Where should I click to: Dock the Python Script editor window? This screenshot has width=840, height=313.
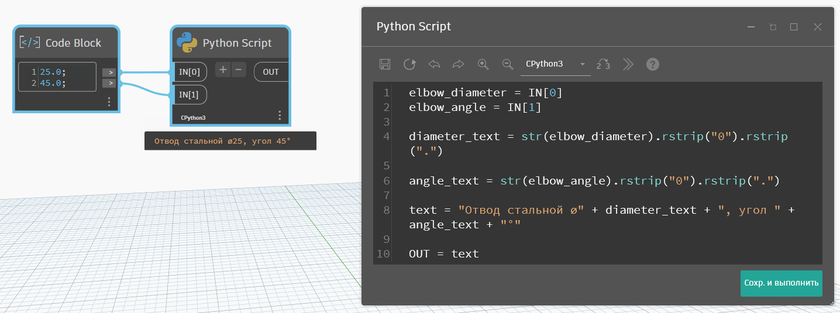click(773, 27)
